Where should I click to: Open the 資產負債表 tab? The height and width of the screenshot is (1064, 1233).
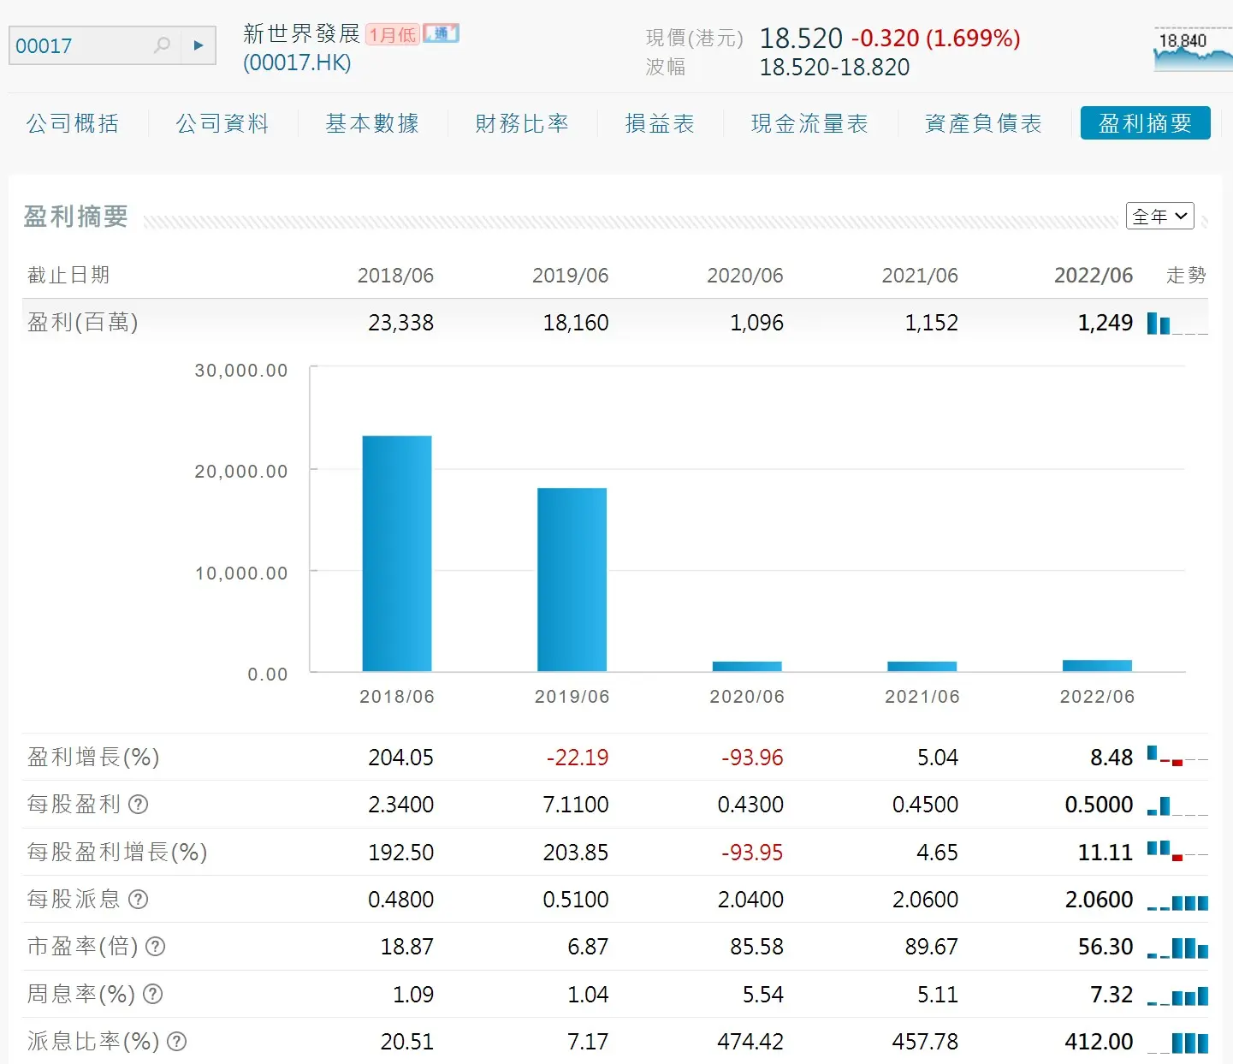(x=983, y=123)
